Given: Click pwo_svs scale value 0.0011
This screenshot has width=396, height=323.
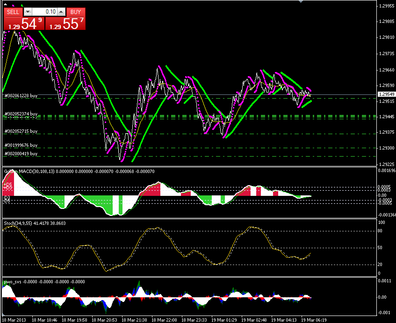Looking at the screenshot, I should tap(384, 281).
